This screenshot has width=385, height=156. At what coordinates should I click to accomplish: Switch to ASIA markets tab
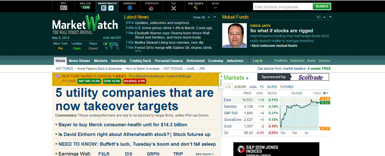253,87
